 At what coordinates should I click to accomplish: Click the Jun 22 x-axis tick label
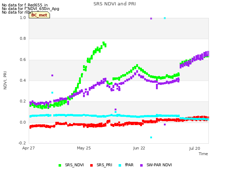(x=139, y=148)
